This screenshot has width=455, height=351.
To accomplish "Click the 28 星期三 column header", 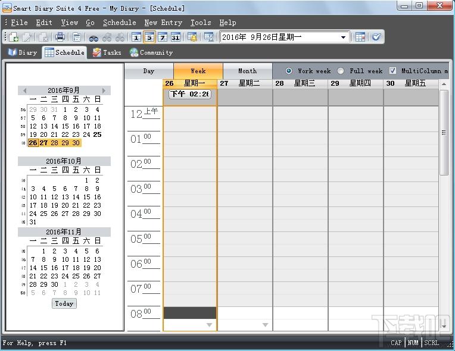I will 300,83.
